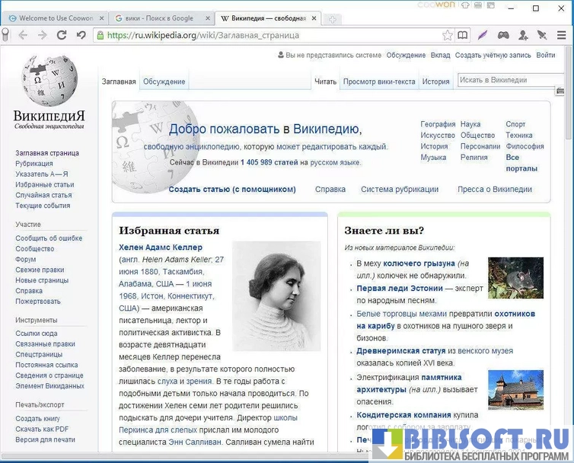Open the browser hamburger menu
Image resolution: width=574 pixels, height=463 pixels.
pos(562,35)
